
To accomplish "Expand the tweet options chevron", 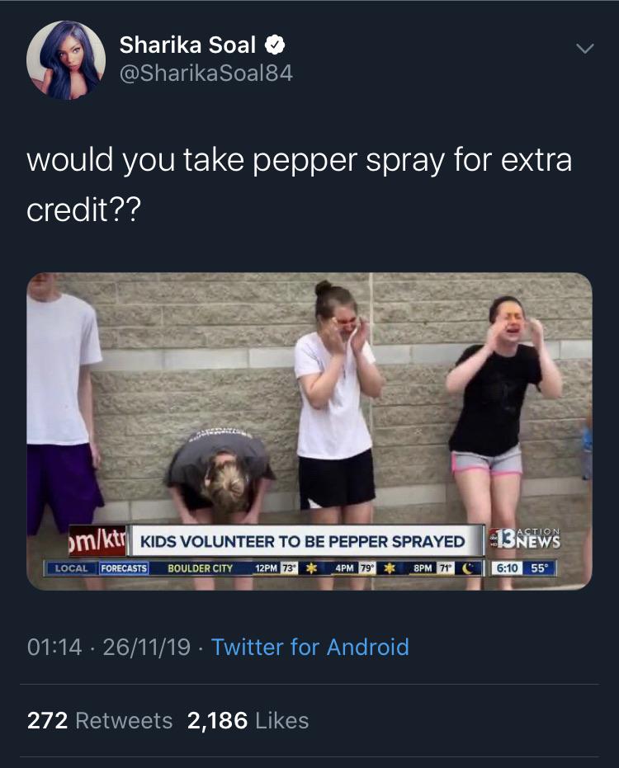I will pos(584,49).
